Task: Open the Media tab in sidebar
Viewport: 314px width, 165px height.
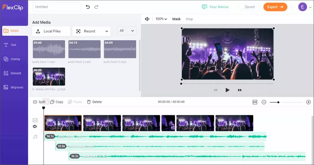Action: (15, 31)
